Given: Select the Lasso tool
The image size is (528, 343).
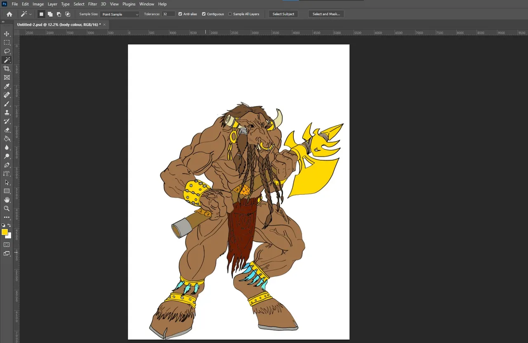Looking at the screenshot, I should (7, 51).
